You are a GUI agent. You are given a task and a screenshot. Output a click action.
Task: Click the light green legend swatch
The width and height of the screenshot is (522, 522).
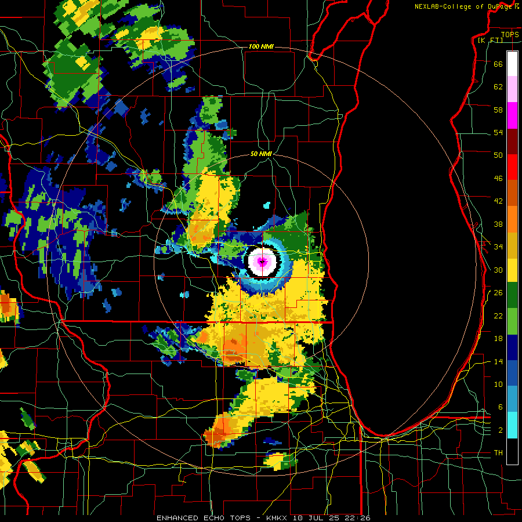(512, 321)
